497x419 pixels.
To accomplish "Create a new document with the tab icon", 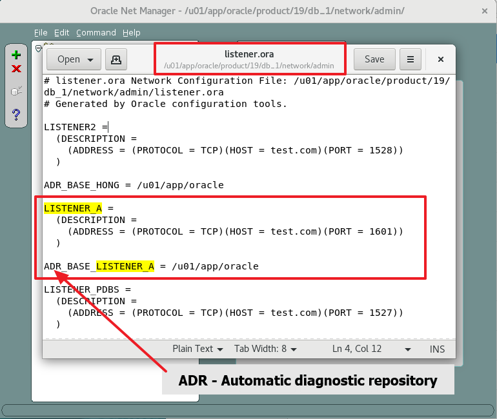I will click(116, 59).
